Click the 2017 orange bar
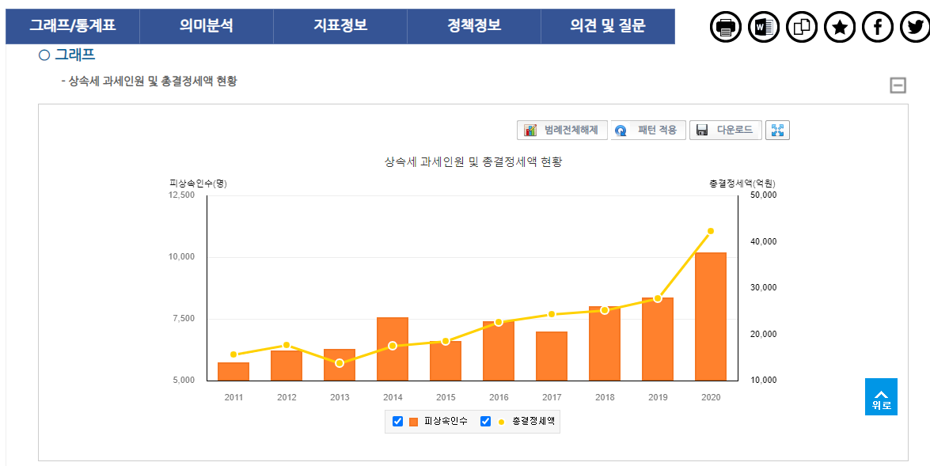This screenshot has width=930, height=466. coord(552,356)
